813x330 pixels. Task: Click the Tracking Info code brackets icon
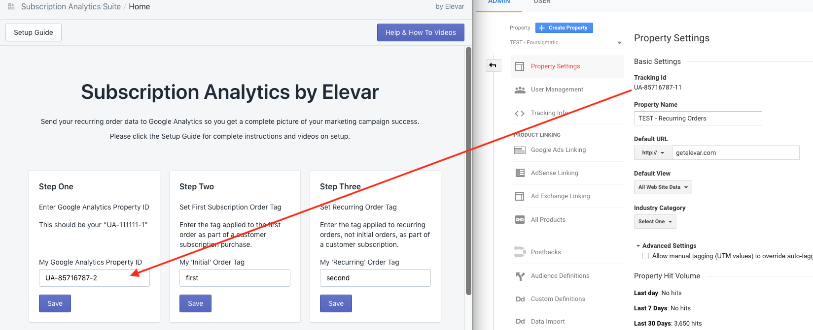point(520,113)
